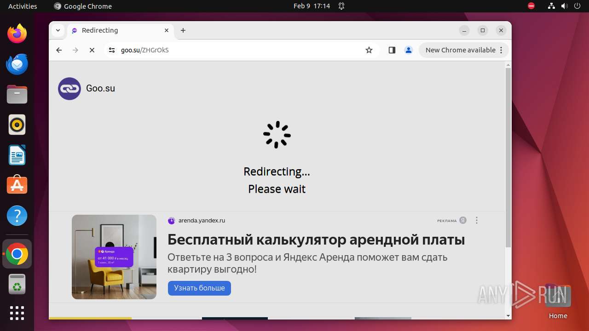The height and width of the screenshot is (331, 589).
Task: Open the system power menu arrow
Action: (x=577, y=6)
